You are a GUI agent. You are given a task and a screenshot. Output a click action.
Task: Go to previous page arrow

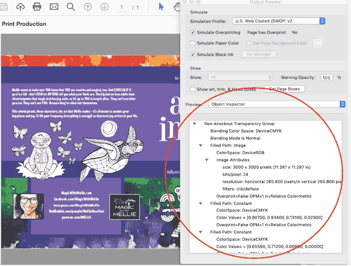[88, 7]
